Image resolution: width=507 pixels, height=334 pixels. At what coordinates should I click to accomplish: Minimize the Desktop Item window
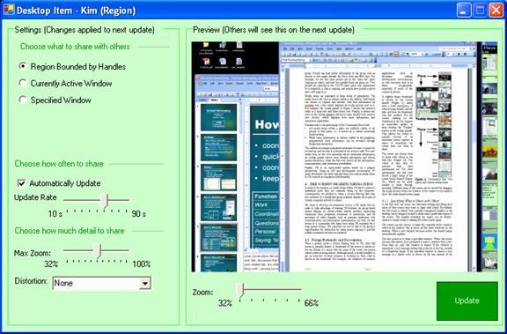(x=464, y=11)
